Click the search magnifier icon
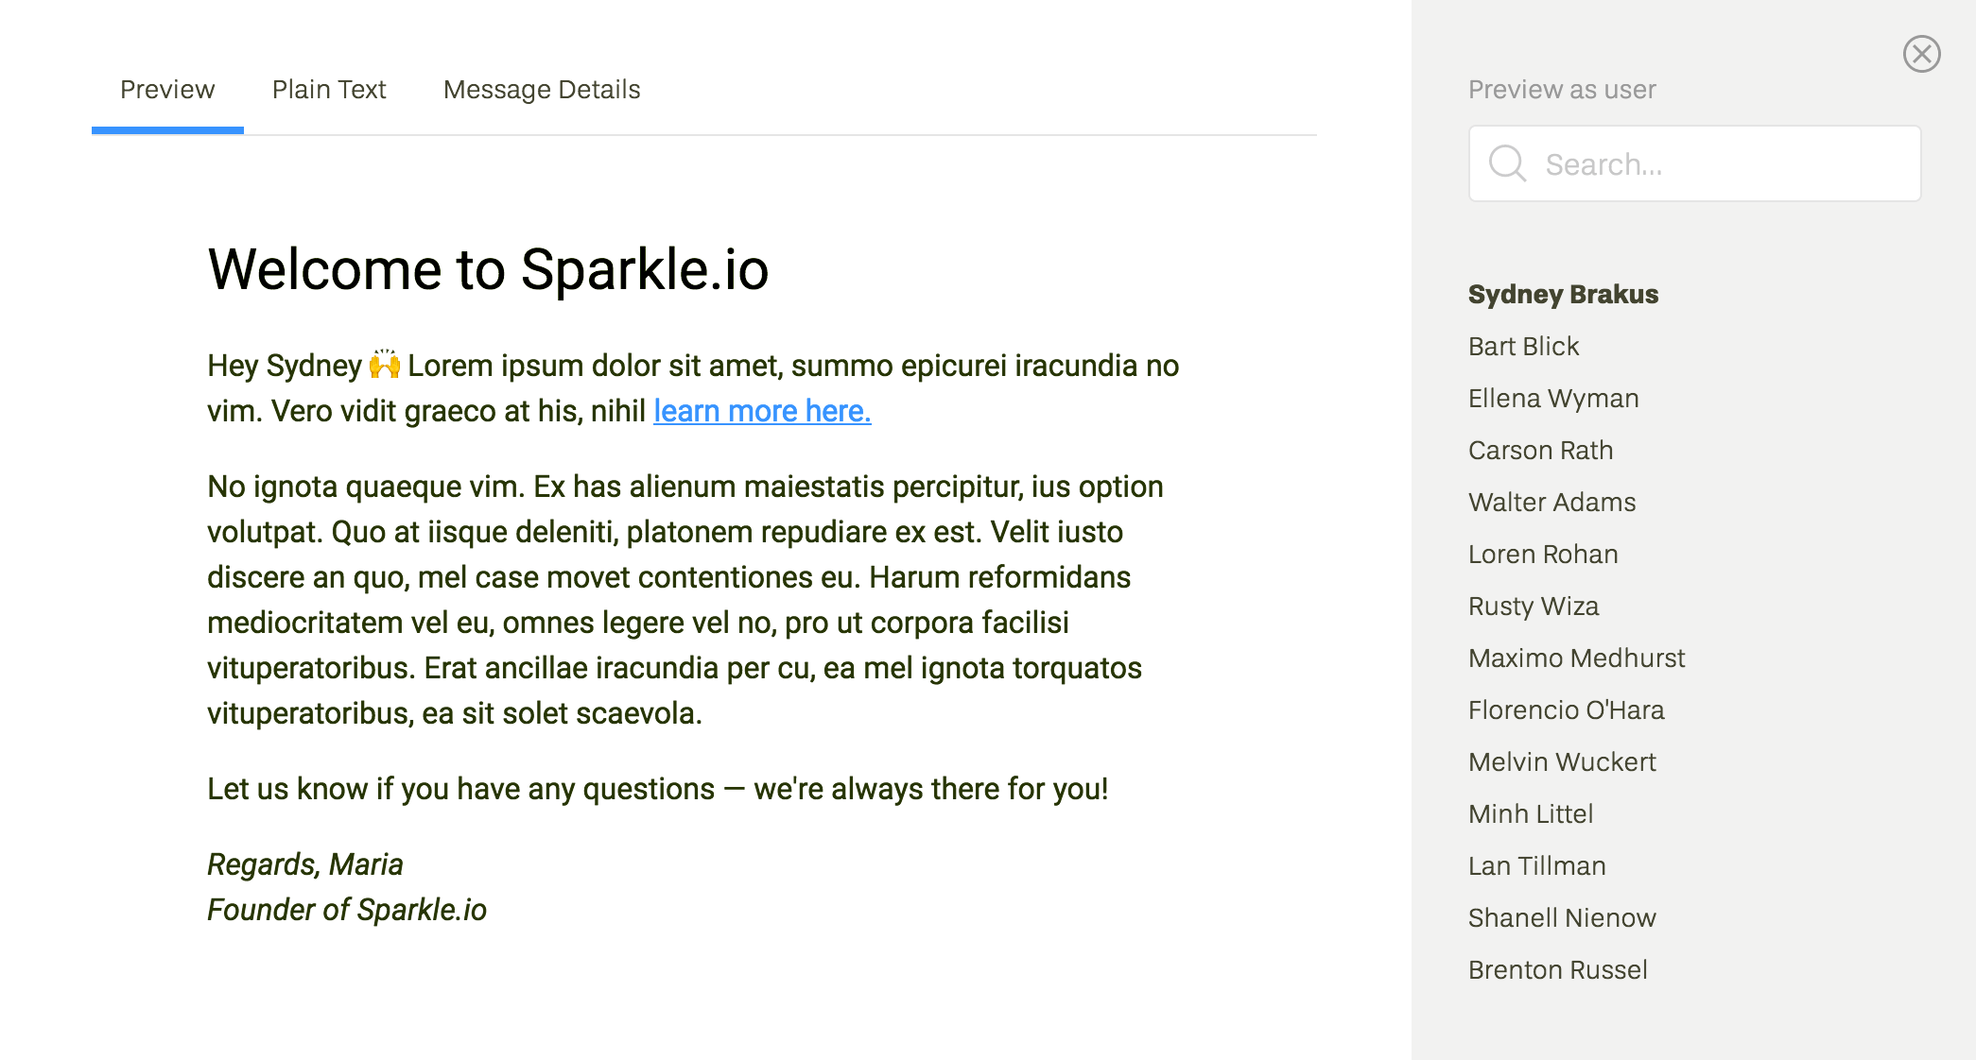Screen dimensions: 1976x1060 click(1507, 163)
